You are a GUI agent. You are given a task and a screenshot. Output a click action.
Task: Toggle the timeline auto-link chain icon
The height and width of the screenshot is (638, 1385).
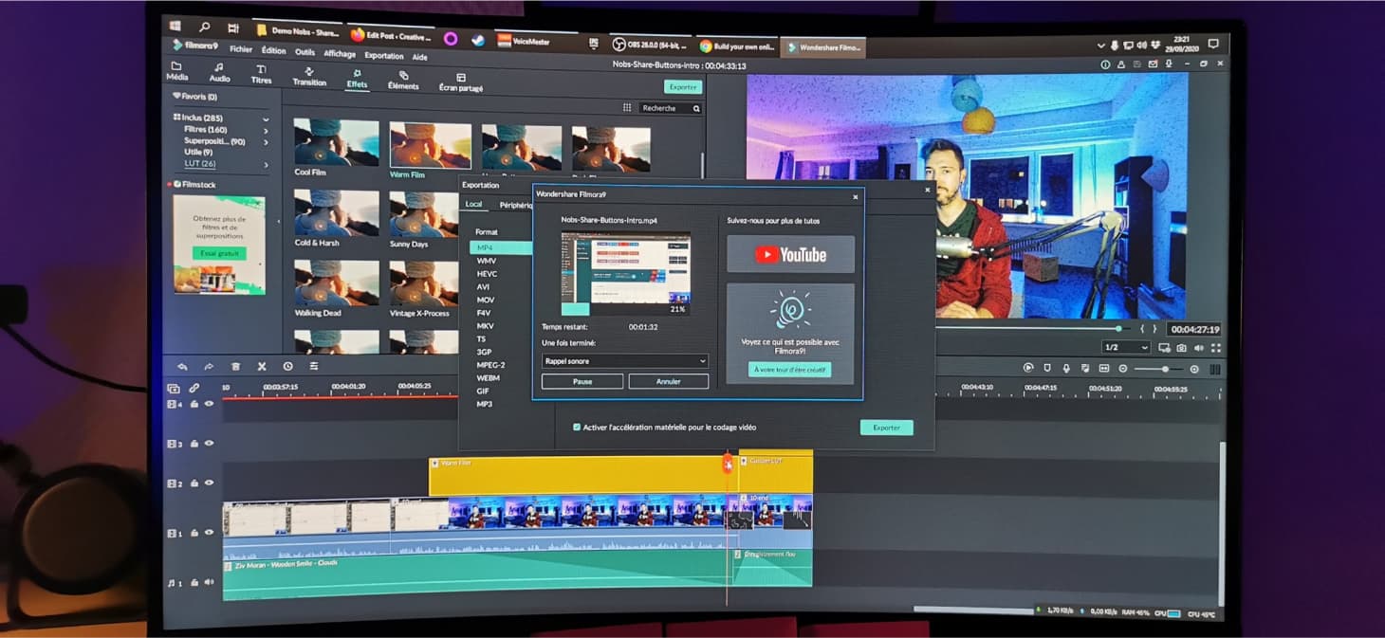194,388
